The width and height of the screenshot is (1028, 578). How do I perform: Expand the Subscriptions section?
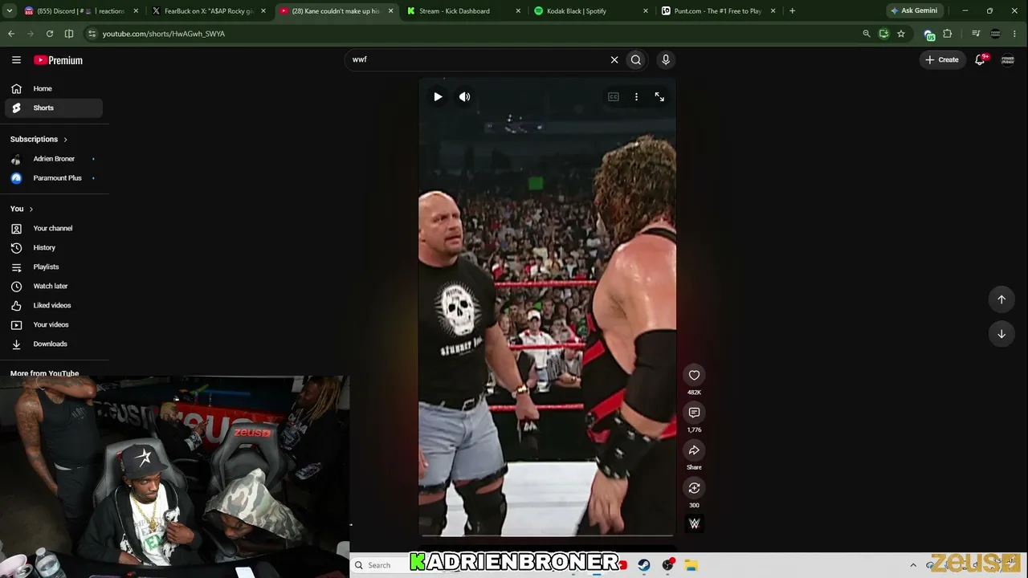point(39,139)
